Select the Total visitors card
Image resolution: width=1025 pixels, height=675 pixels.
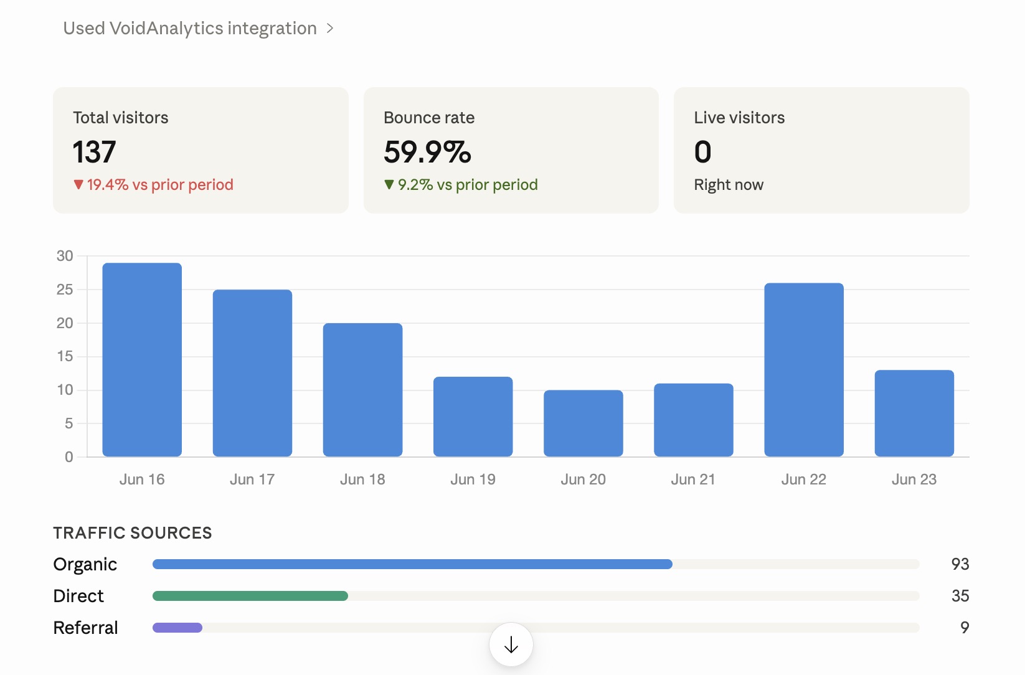pos(201,151)
